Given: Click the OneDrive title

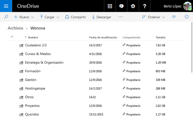Looking at the screenshot, I should point(28,6).
